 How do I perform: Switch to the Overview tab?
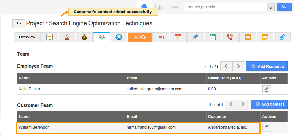pyautogui.click(x=27, y=37)
